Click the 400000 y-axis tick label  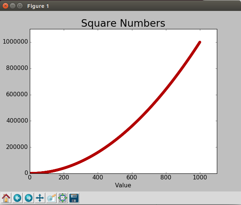[17, 121]
